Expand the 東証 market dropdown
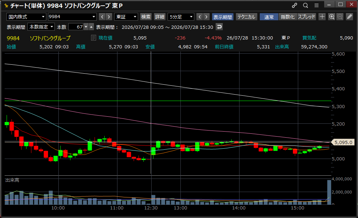 [126, 17]
